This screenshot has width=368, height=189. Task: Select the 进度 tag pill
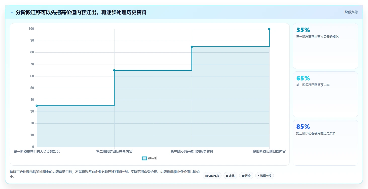246,176
